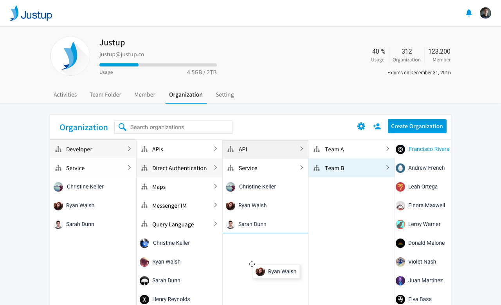
Task: Click the Maps organization hierarchy icon
Action: pos(144,187)
